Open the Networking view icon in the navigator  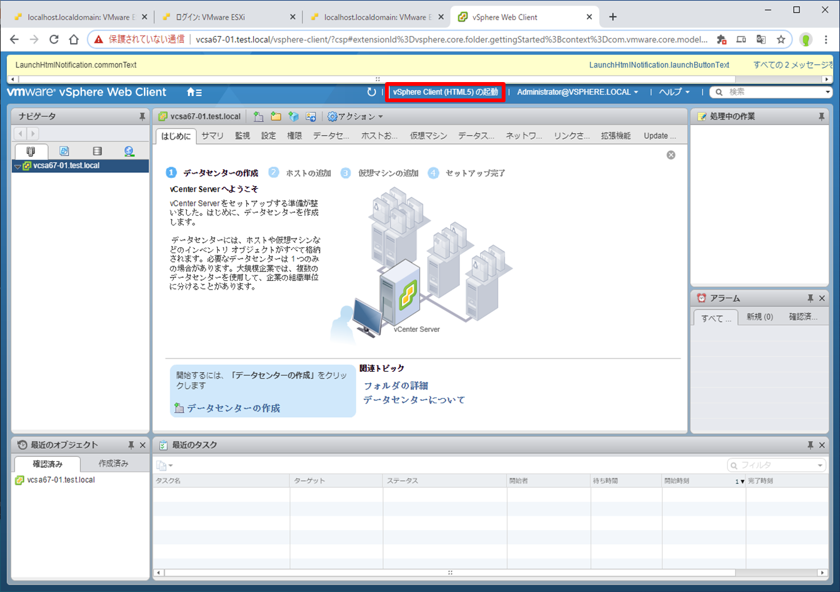click(x=129, y=151)
